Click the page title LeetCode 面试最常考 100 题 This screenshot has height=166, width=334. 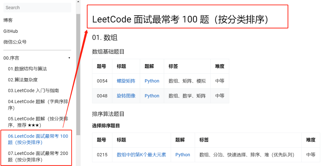pos(180,19)
